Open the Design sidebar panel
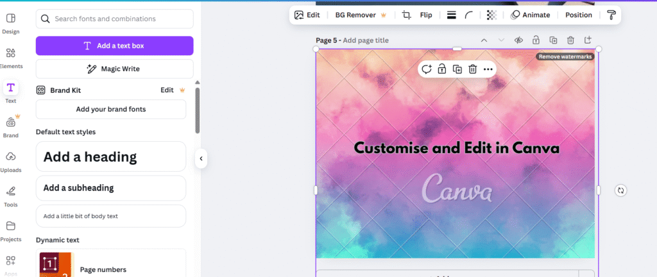Viewport: 657px width, 277px height. pyautogui.click(x=10, y=23)
